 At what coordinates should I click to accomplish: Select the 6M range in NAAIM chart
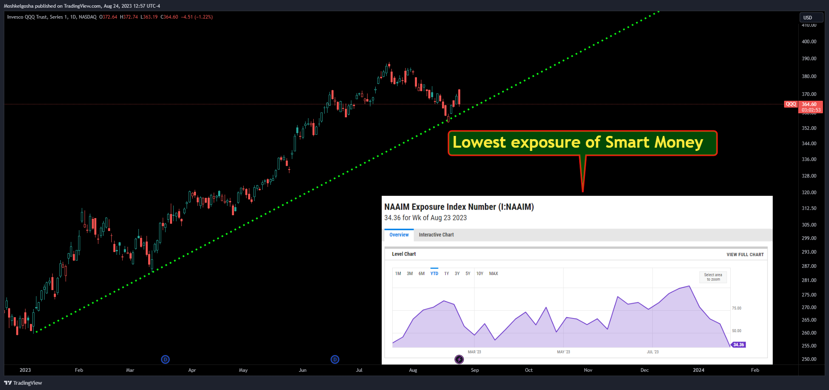[421, 273]
